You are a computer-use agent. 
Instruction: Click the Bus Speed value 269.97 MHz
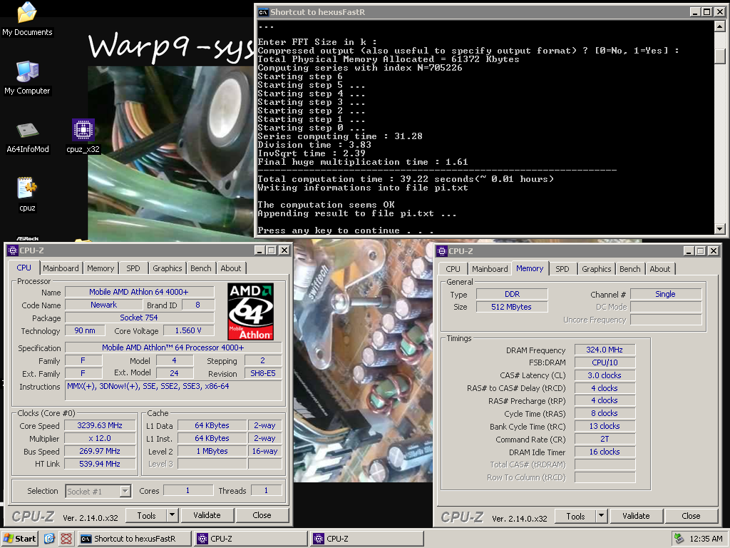point(100,451)
